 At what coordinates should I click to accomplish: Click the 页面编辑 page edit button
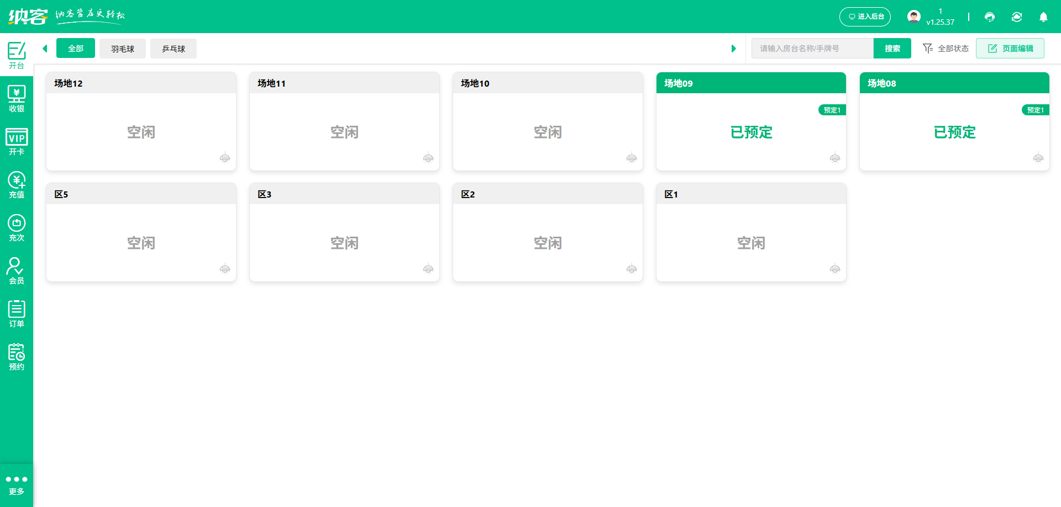click(x=1010, y=49)
